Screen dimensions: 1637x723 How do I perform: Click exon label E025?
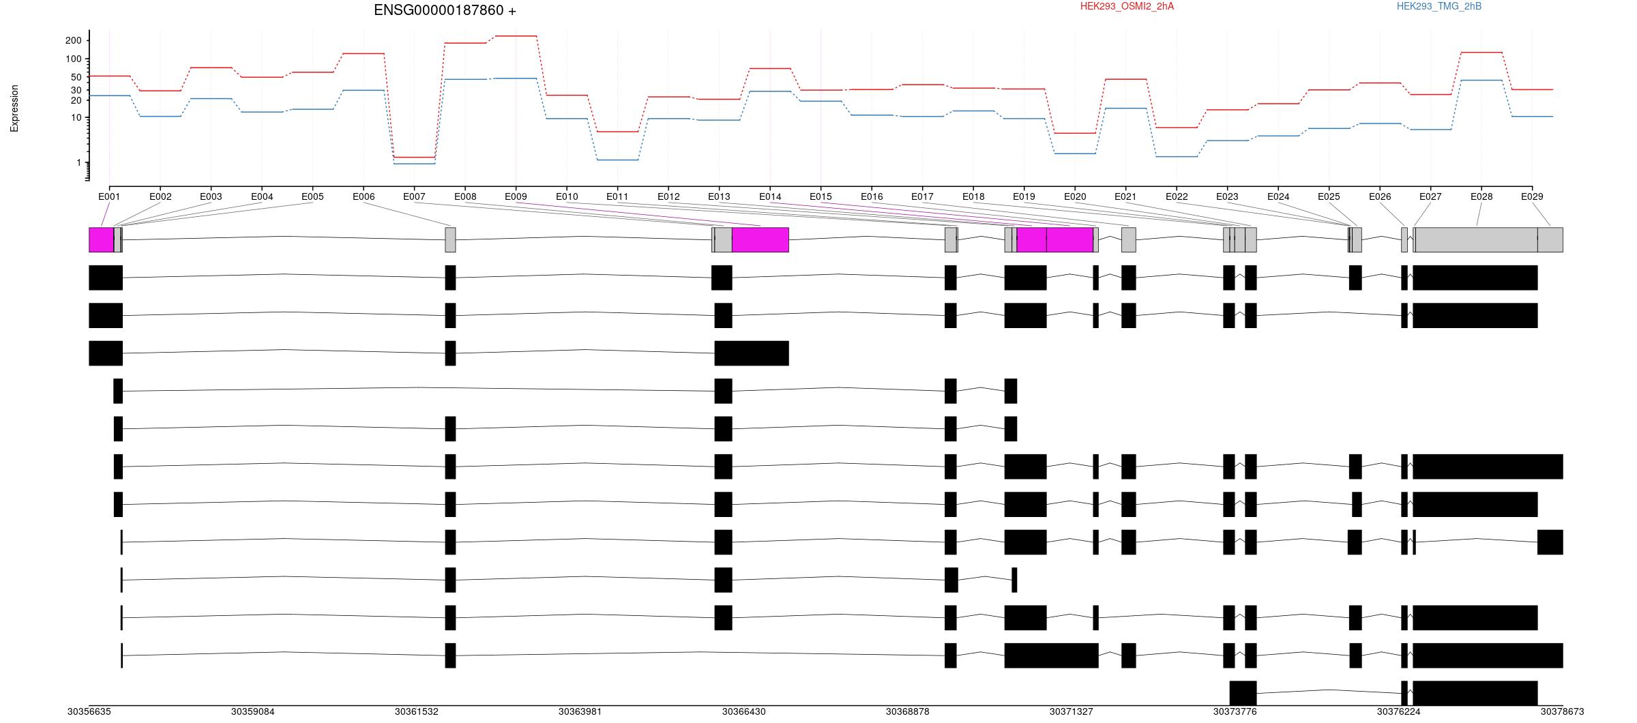click(x=1329, y=196)
